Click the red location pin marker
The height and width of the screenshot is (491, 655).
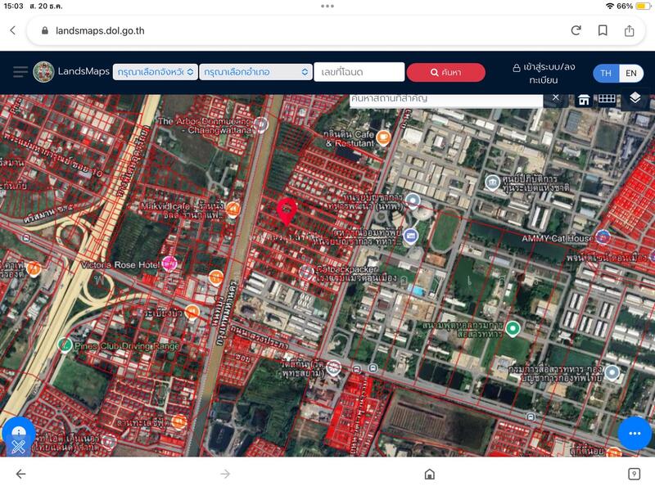[x=286, y=211]
